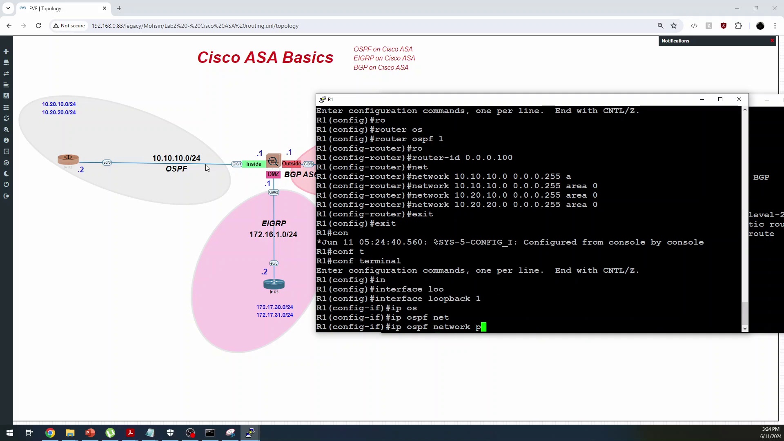Open uTorrent from the taskbar
This screenshot has height=441, width=784.
(110, 433)
